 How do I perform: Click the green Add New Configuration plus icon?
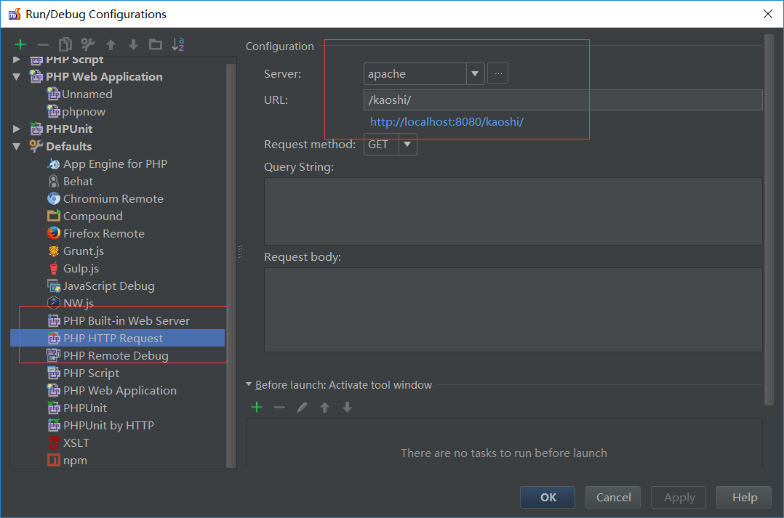(x=20, y=44)
